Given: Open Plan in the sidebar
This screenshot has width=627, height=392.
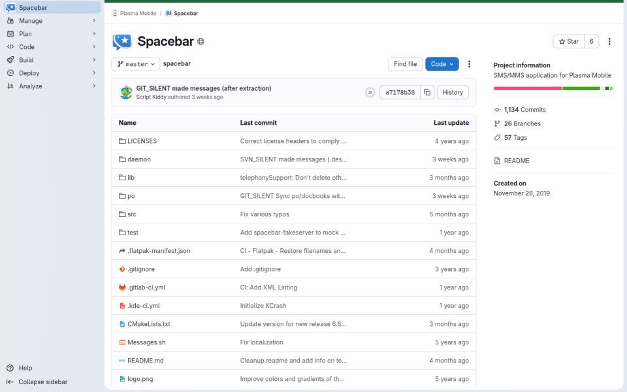Looking at the screenshot, I should tap(52, 33).
